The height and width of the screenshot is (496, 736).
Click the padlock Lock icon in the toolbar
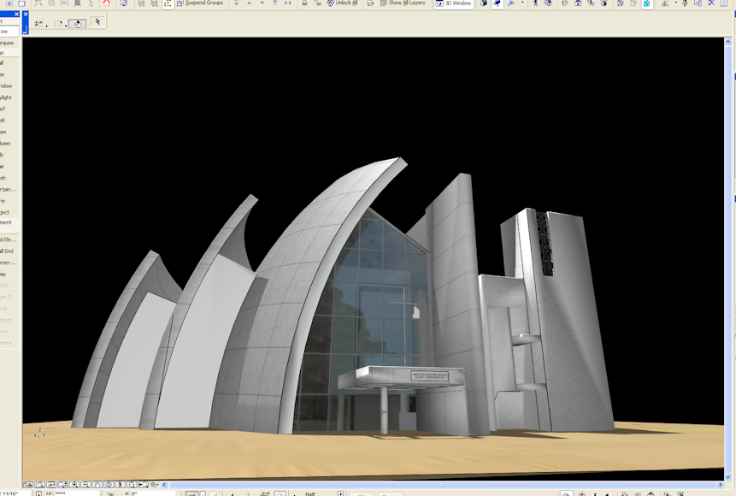click(304, 3)
